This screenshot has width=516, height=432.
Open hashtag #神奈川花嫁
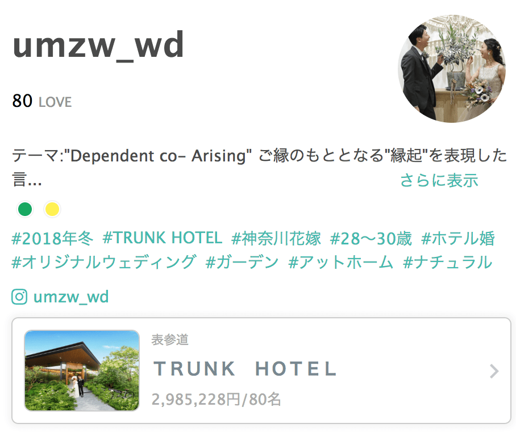[276, 238]
